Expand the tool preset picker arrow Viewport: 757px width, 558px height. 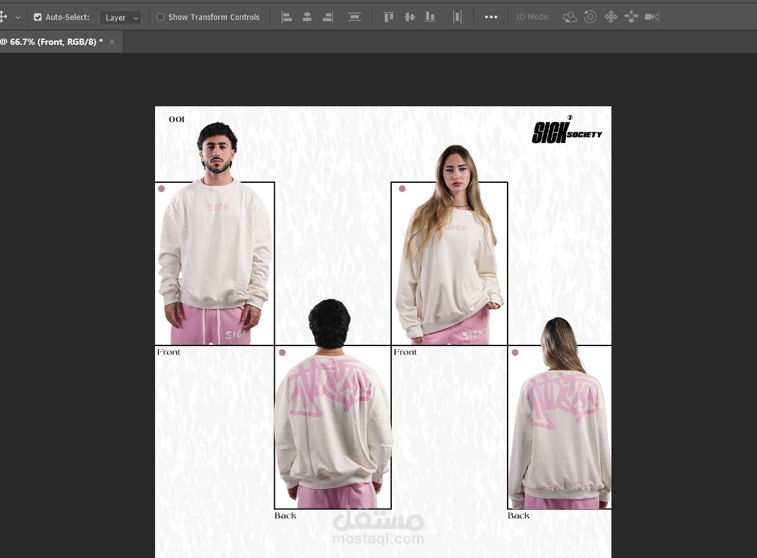point(18,17)
